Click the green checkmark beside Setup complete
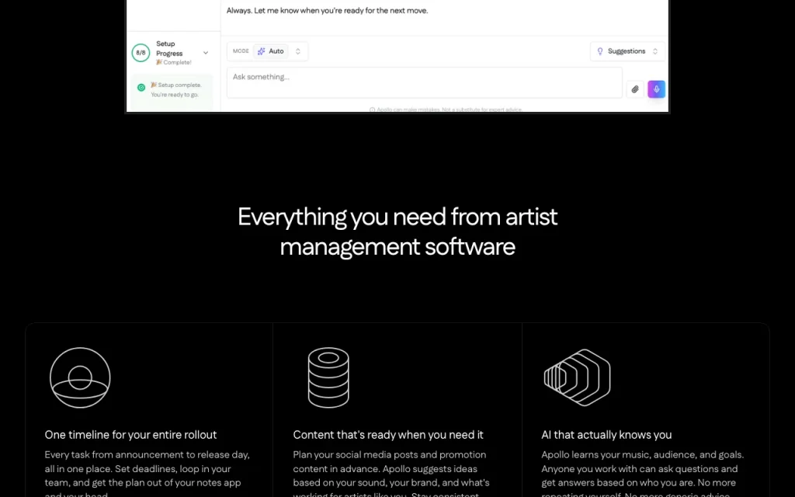This screenshot has width=795, height=497. click(x=141, y=87)
